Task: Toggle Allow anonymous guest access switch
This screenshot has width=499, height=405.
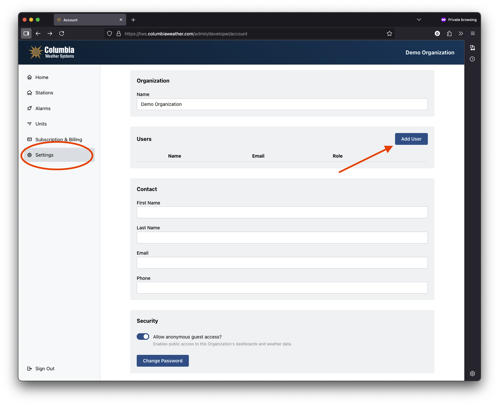Action: (x=143, y=337)
